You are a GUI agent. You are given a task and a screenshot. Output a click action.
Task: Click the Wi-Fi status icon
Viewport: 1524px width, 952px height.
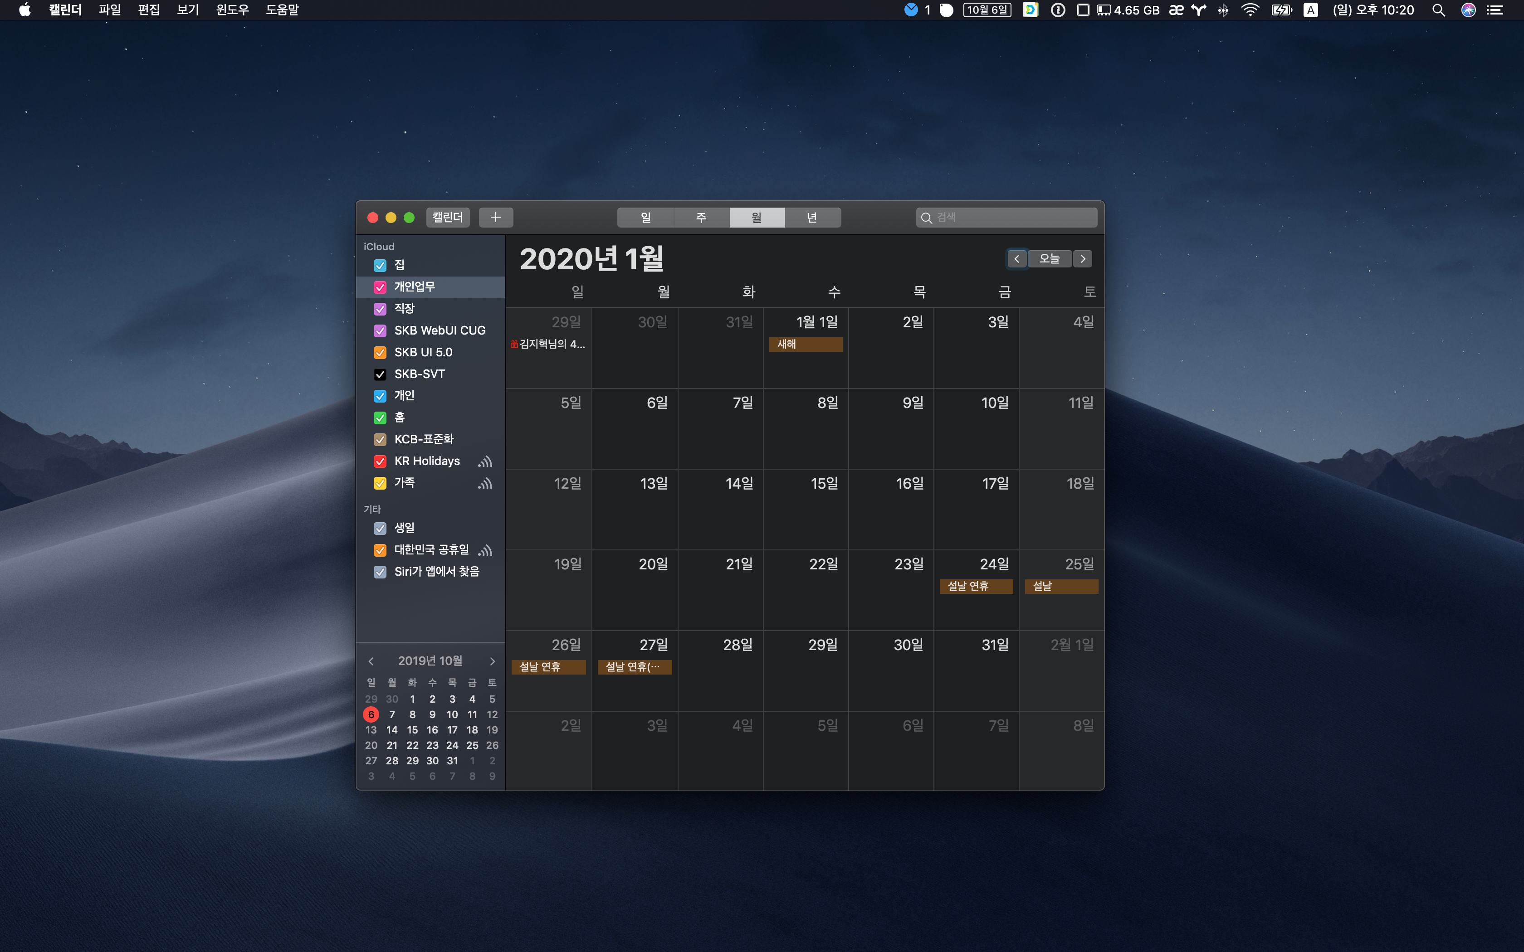pos(1250,10)
